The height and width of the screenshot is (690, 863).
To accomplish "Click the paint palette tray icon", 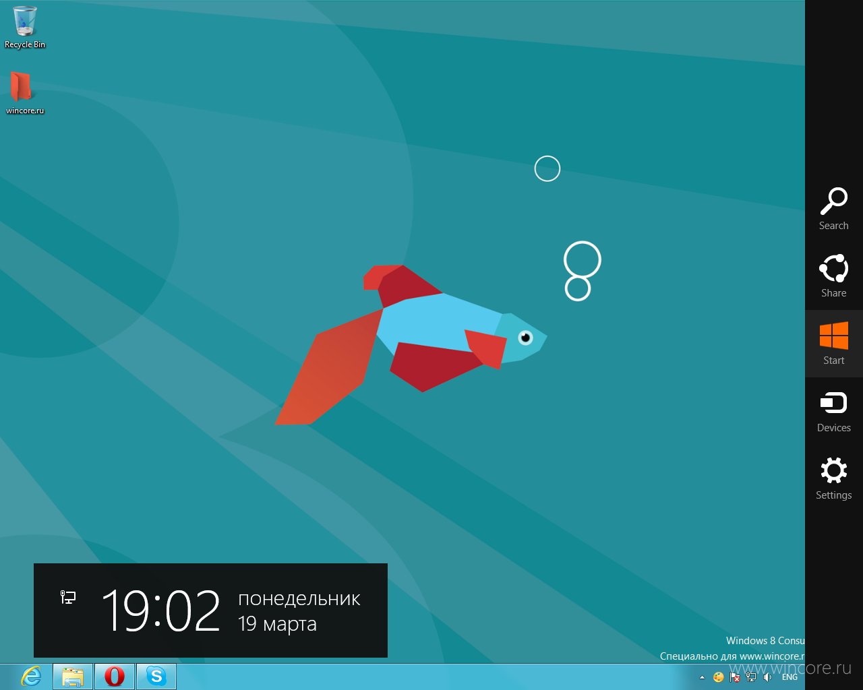I will (719, 677).
